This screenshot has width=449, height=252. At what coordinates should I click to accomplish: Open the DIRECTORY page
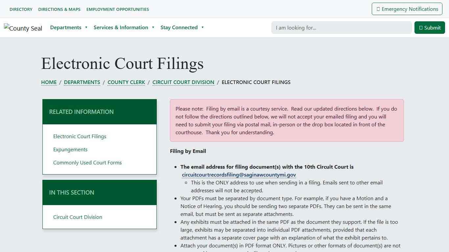pyautogui.click(x=21, y=9)
